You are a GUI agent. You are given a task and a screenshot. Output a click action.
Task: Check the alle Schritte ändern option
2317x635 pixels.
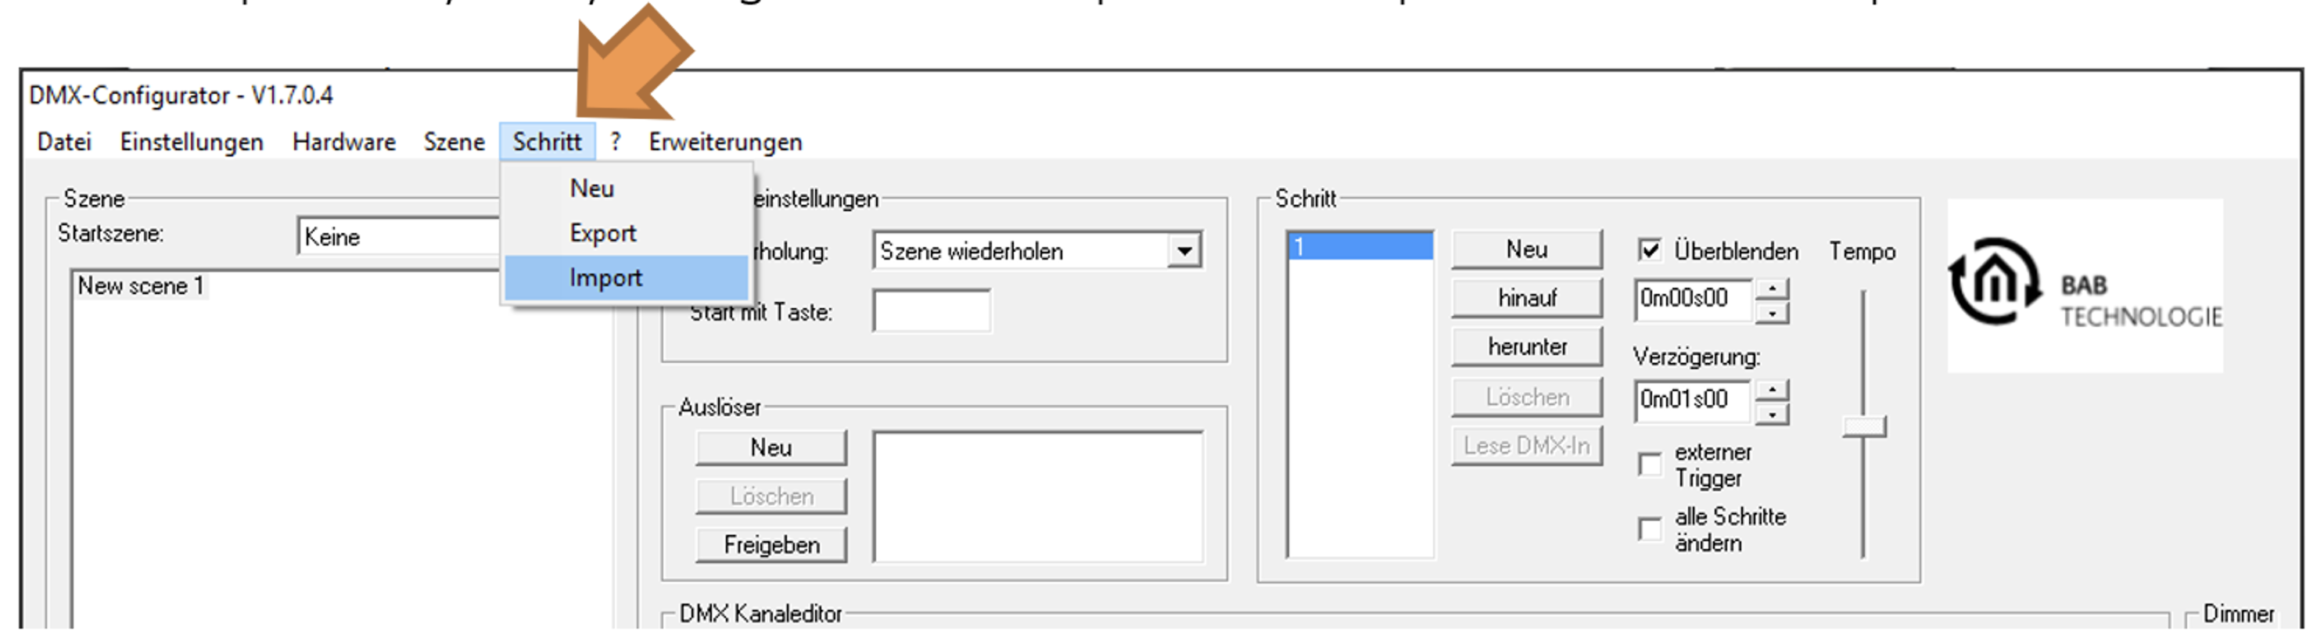pyautogui.click(x=1650, y=529)
